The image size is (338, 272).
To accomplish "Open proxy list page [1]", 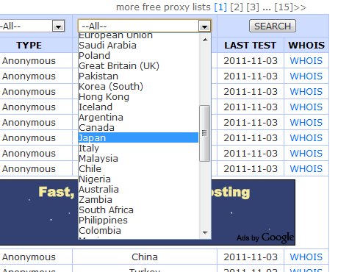I will (x=220, y=7).
